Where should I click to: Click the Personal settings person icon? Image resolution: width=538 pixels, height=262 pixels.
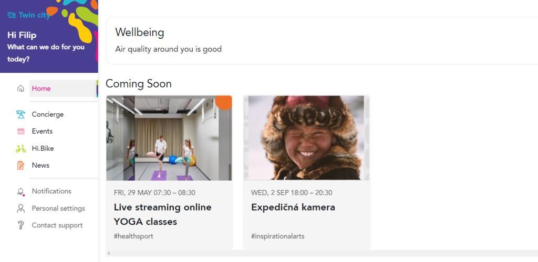(20, 209)
